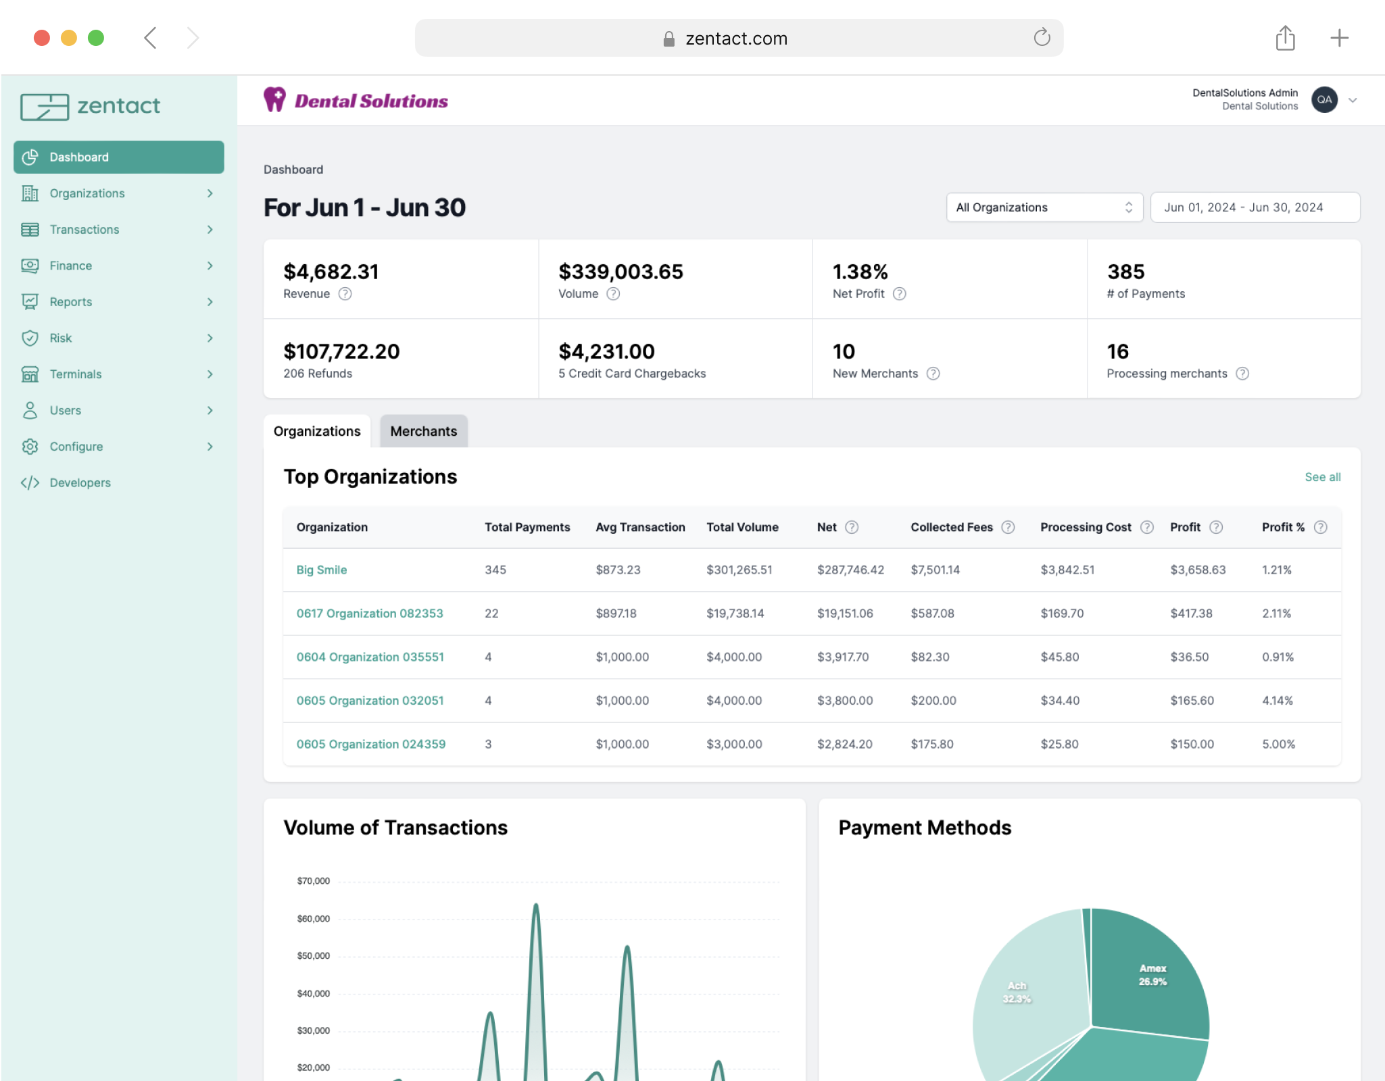Click the Net column help icon
Image resolution: width=1385 pixels, height=1081 pixels.
coord(852,527)
